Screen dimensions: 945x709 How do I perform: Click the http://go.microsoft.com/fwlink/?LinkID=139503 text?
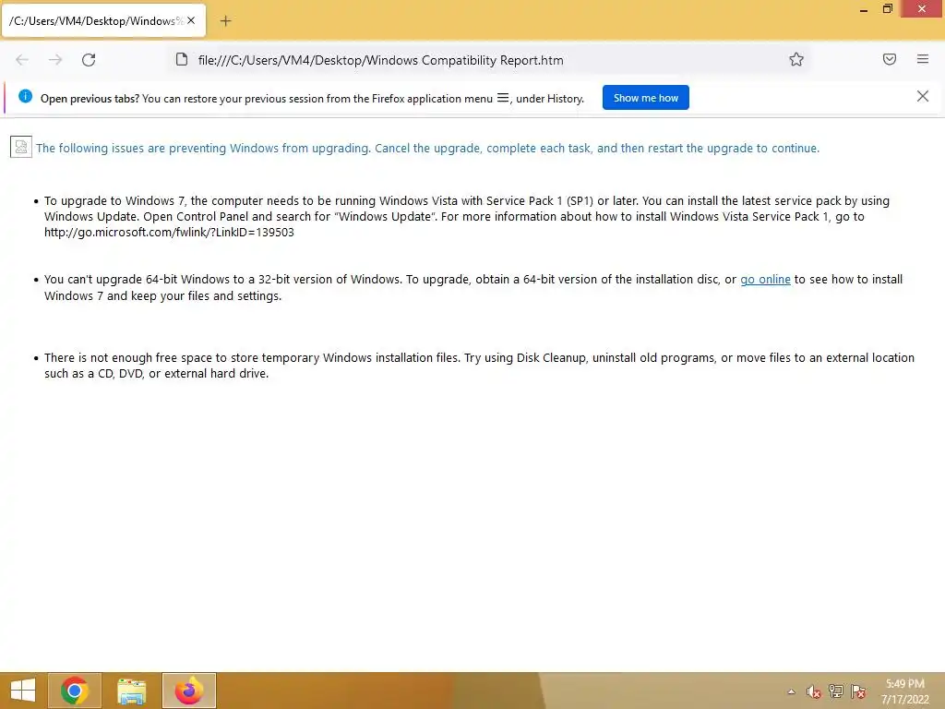tap(170, 232)
